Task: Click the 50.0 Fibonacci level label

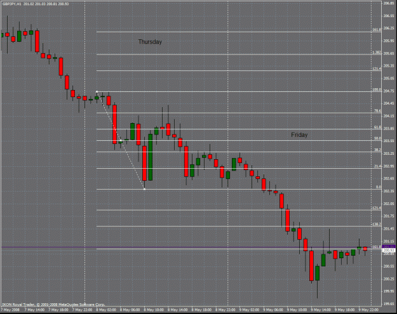Action: [377, 138]
